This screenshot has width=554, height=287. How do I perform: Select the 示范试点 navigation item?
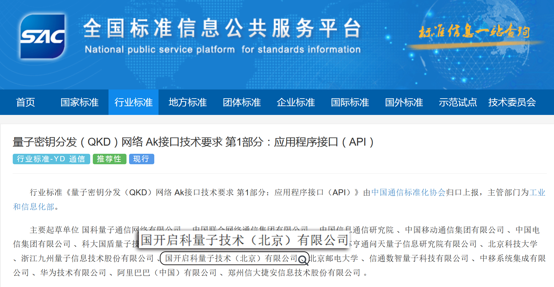coord(458,102)
